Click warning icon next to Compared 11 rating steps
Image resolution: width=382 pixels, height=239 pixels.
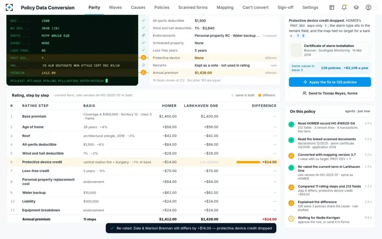point(291,187)
